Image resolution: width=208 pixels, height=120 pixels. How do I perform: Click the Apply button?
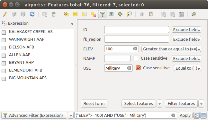185,116
